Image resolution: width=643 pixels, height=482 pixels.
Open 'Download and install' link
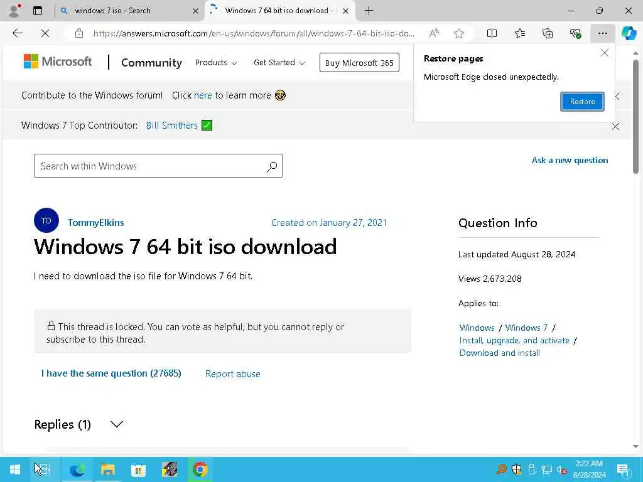tap(499, 353)
